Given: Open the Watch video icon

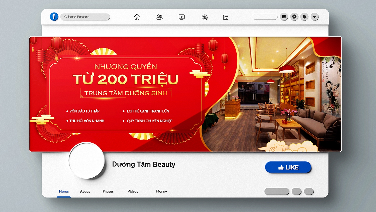Looking at the screenshot, I should pos(182,17).
